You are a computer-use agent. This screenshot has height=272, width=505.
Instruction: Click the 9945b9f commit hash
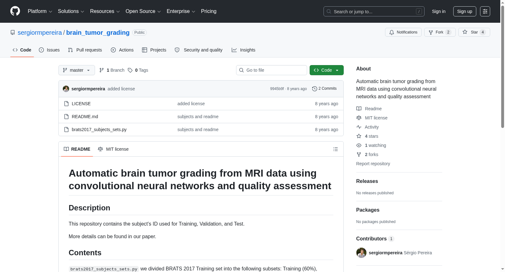point(277,89)
